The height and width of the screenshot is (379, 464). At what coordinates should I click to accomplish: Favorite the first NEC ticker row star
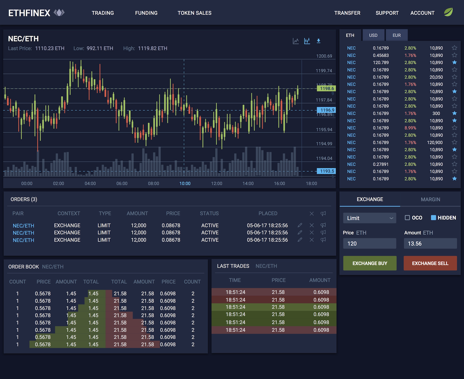(455, 48)
